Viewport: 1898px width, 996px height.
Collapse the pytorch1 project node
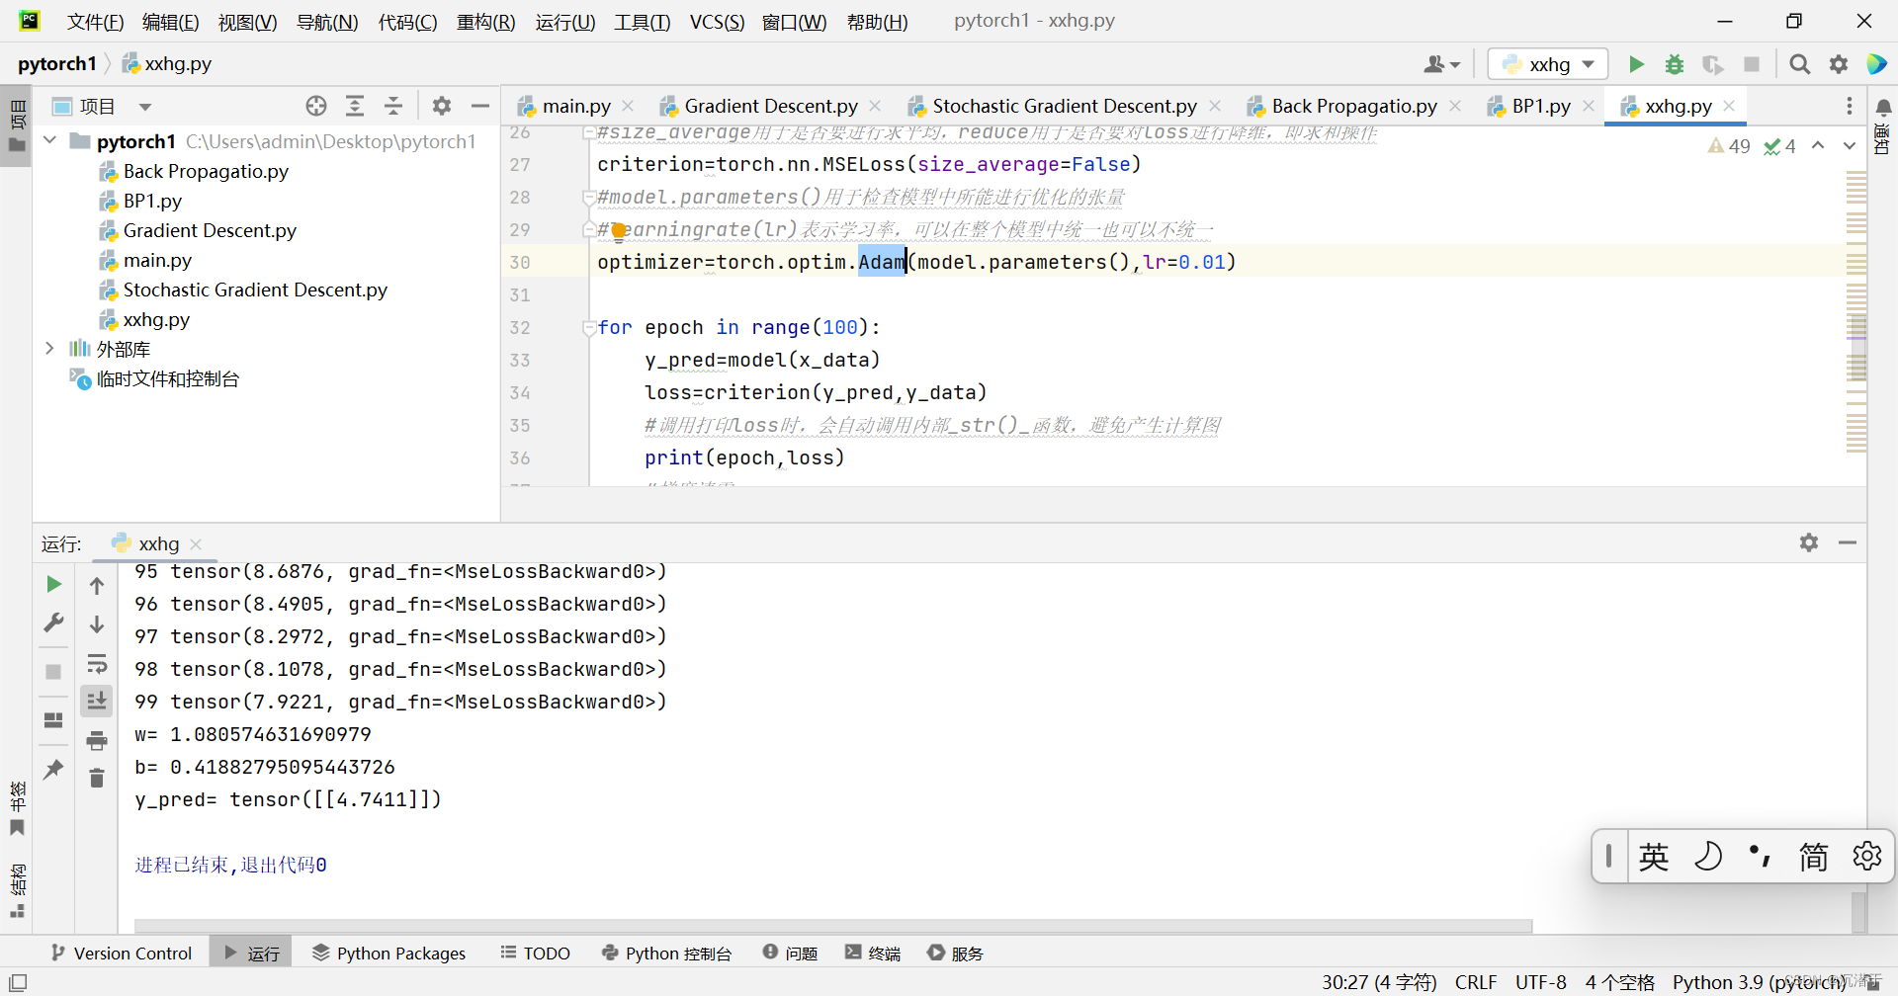pyautogui.click(x=49, y=140)
